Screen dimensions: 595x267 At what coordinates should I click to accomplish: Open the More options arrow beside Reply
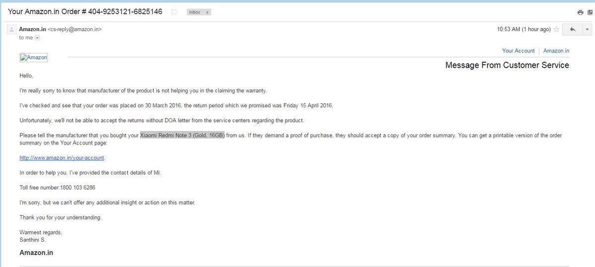587,30
